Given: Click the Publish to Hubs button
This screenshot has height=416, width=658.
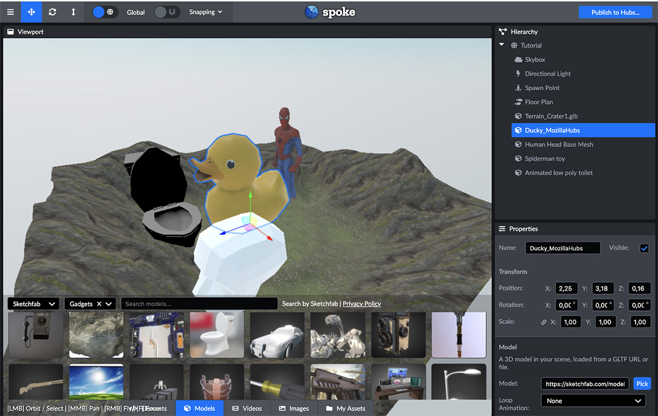Looking at the screenshot, I should 615,13.
